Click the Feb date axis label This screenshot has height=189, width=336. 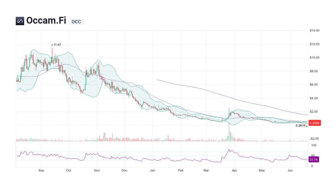click(x=181, y=170)
